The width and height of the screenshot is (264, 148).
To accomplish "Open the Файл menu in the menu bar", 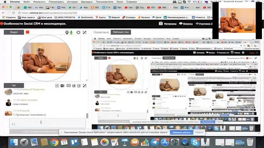I will click(26, 2).
